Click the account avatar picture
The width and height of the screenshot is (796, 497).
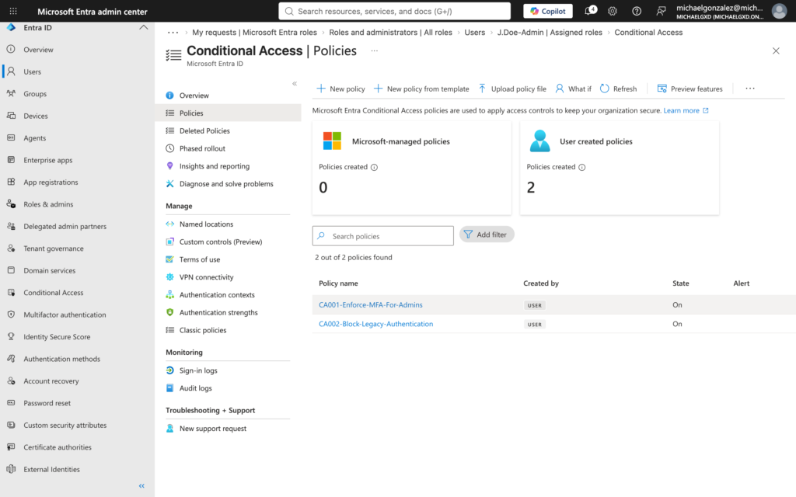point(779,11)
